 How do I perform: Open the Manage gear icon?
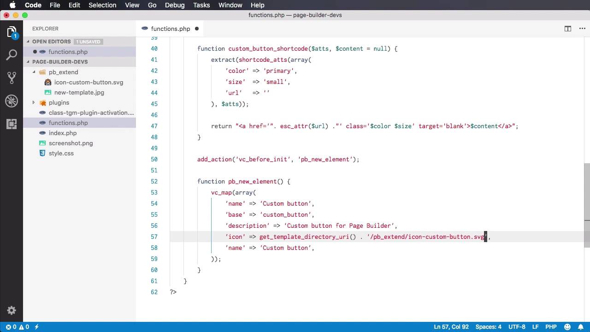pos(12,310)
